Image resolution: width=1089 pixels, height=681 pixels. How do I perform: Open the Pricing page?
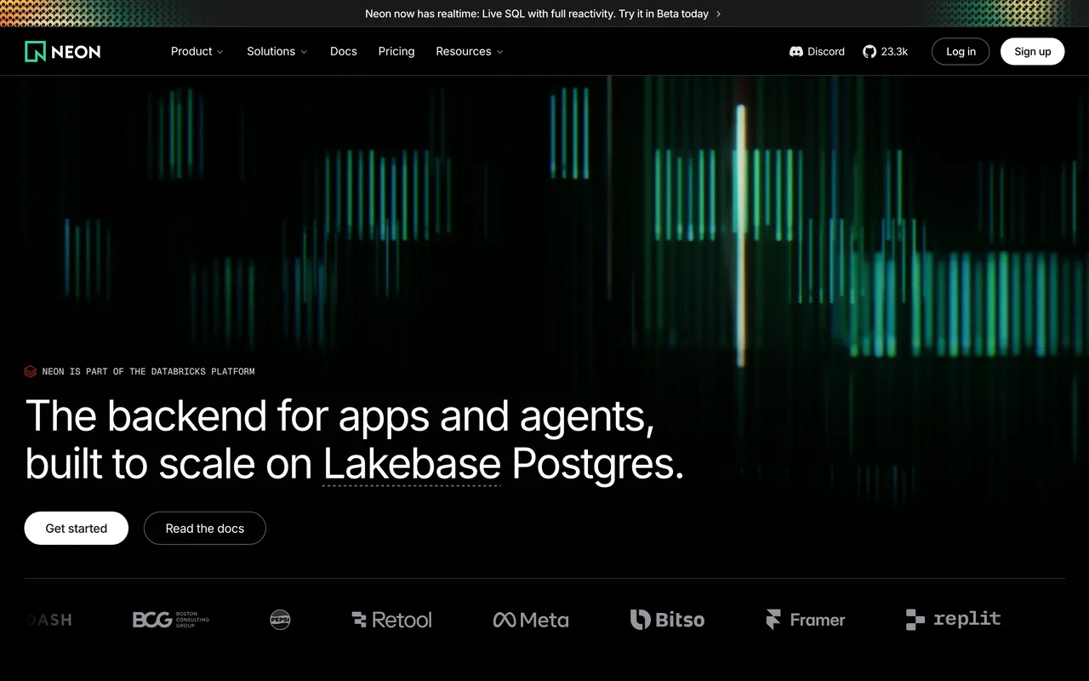click(x=396, y=52)
